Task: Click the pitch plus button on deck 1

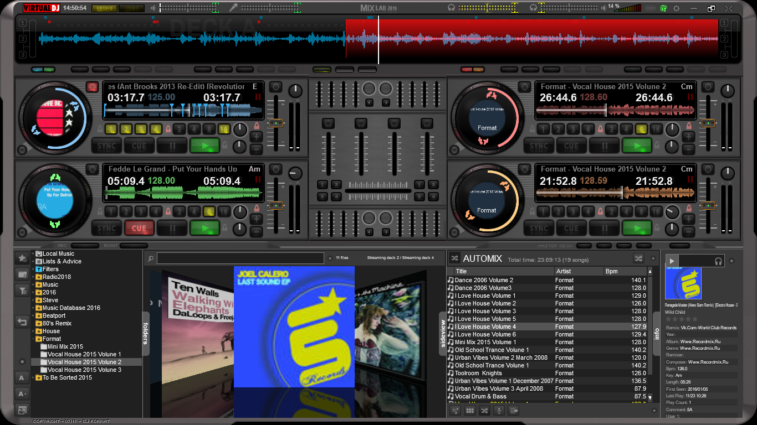Action: click(256, 137)
